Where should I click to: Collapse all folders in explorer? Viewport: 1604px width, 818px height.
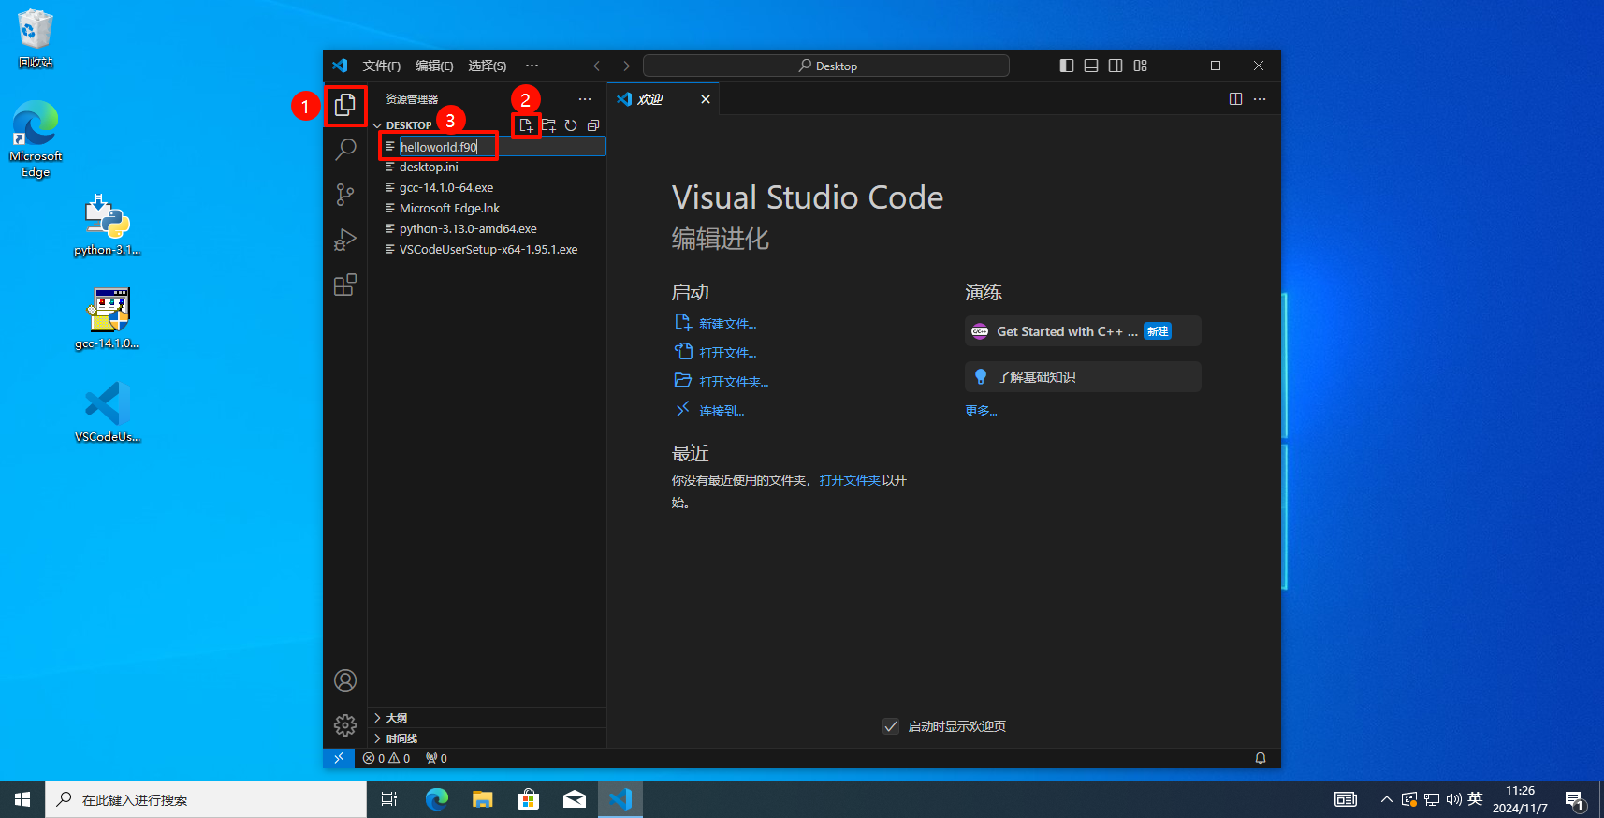tap(593, 125)
